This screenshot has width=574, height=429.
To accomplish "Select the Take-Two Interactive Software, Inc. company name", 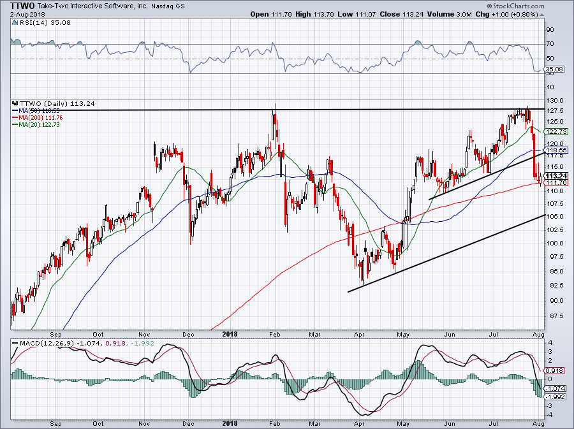I will [x=92, y=6].
